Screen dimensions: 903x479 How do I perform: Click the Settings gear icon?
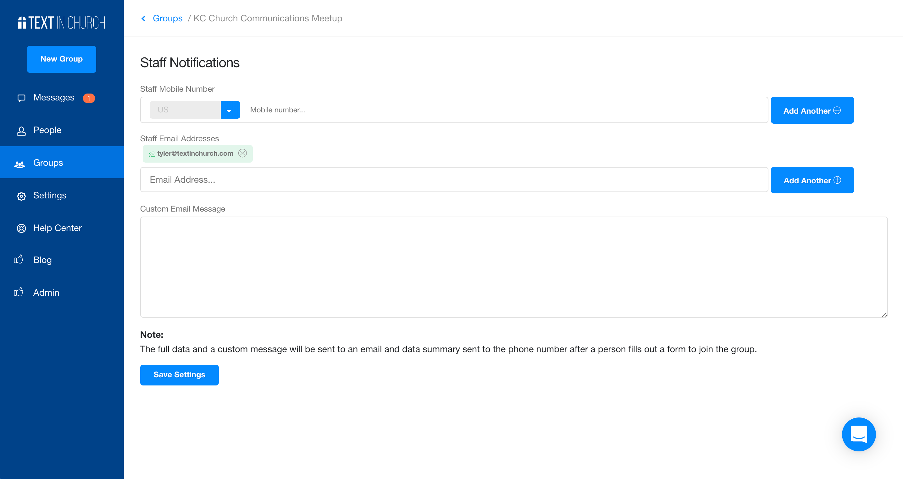pyautogui.click(x=21, y=196)
